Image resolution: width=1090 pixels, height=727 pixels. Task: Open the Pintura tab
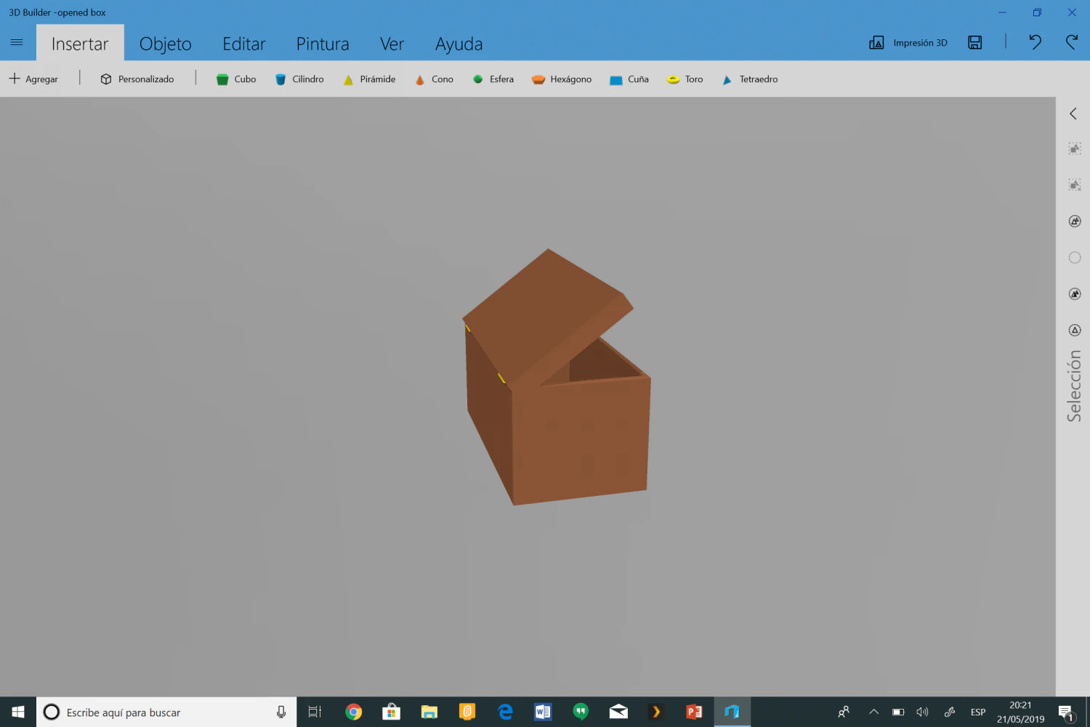pyautogui.click(x=323, y=44)
